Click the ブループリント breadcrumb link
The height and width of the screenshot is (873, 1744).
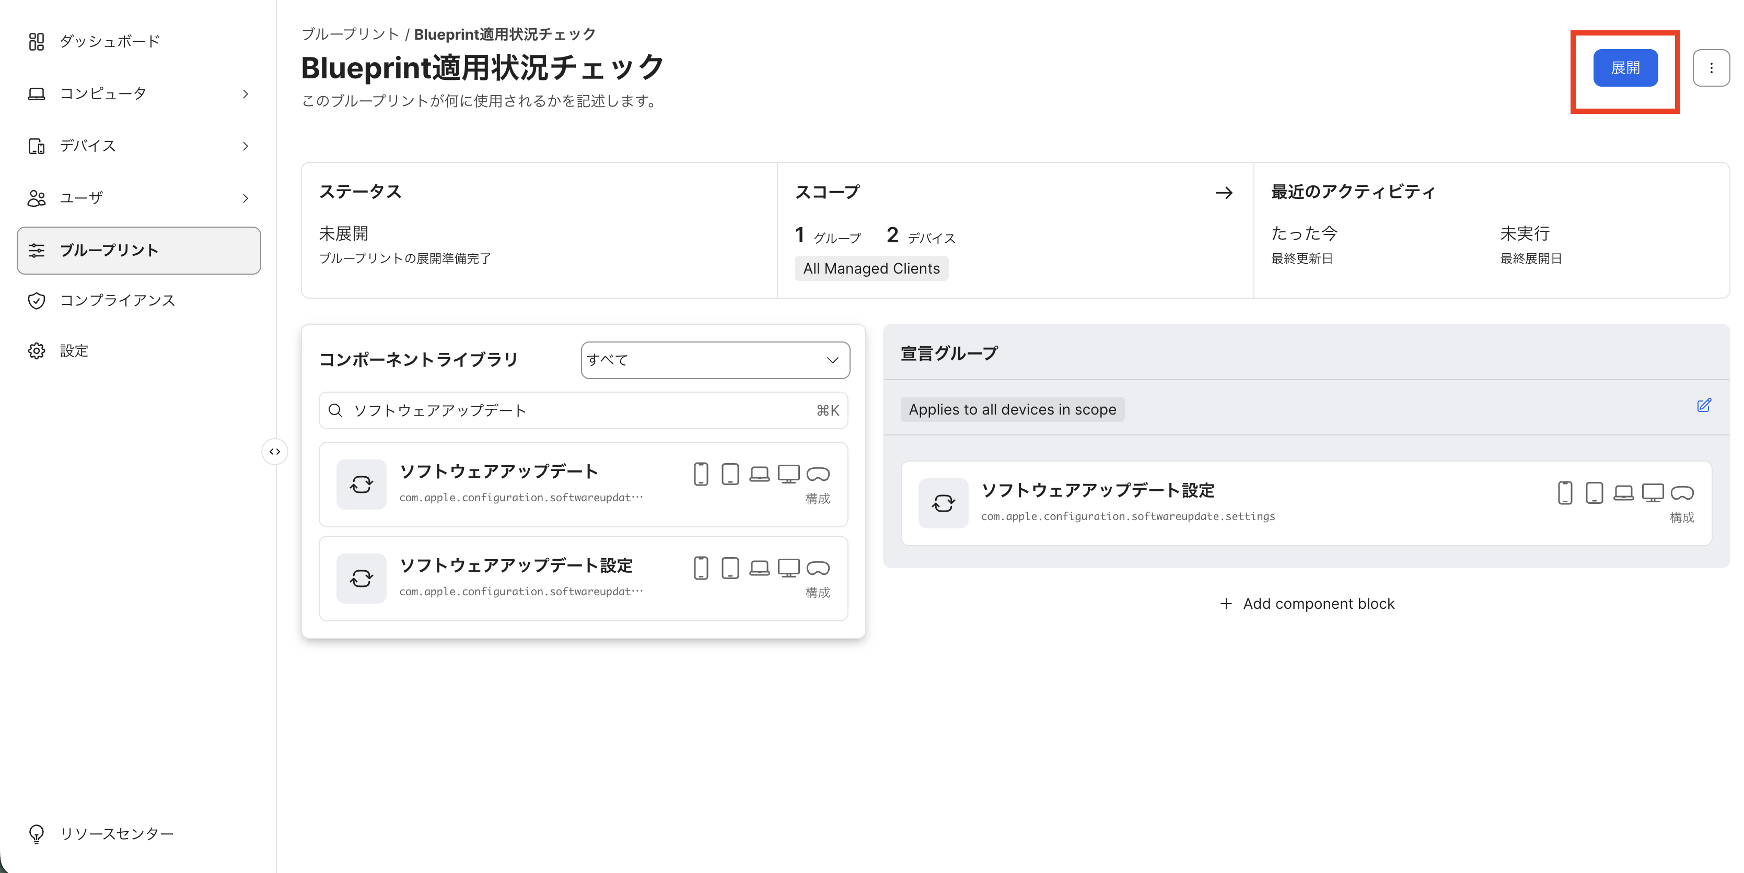(350, 34)
